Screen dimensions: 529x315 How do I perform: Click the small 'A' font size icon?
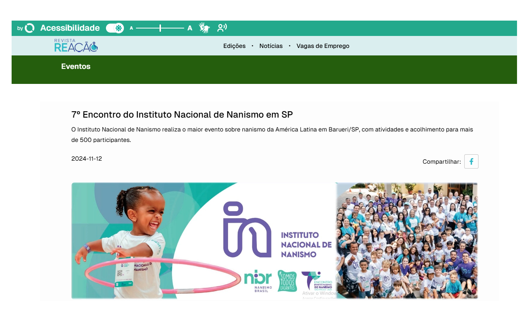131,28
